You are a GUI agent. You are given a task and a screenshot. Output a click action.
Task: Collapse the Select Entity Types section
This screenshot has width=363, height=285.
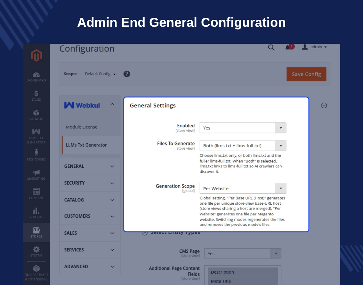coord(145,233)
